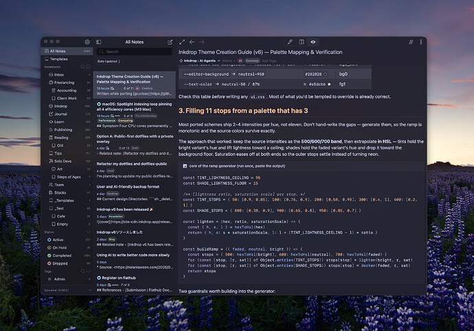Click color dot next to #282828
The height and width of the screenshot is (331, 474).
click(326, 74)
